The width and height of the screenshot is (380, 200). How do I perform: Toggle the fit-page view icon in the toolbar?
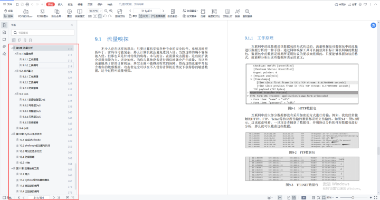pos(95,16)
